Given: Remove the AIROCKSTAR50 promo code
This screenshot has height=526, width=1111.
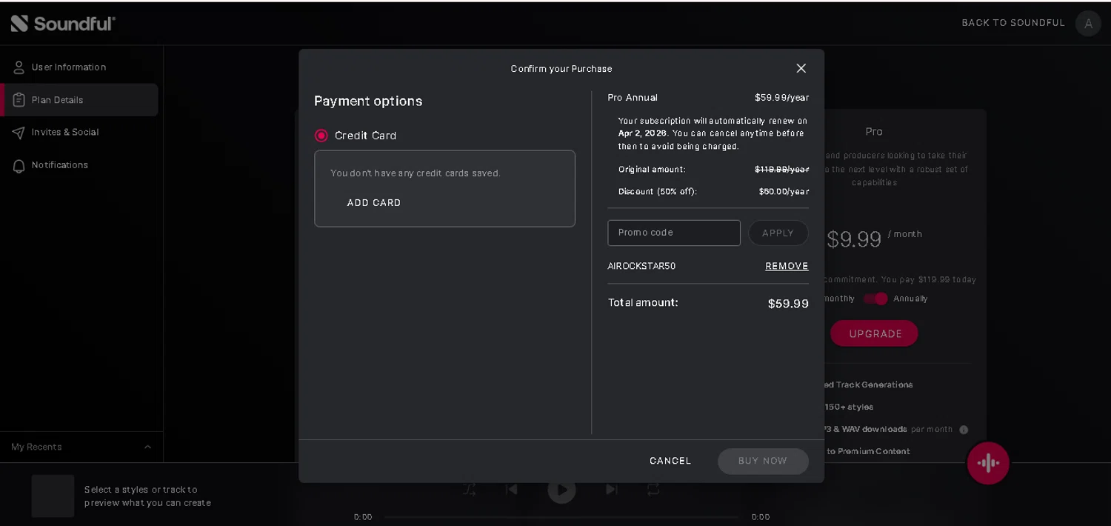Looking at the screenshot, I should (x=787, y=266).
